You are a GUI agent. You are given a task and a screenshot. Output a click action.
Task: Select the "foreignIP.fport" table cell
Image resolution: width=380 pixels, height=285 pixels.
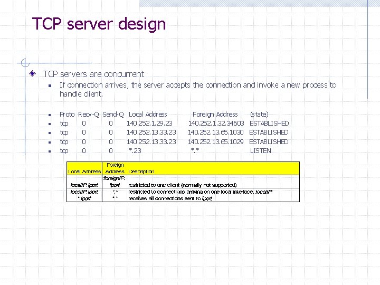[115, 182]
